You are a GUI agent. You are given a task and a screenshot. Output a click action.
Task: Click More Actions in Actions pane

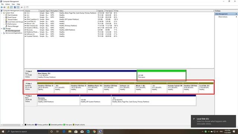point(223,17)
